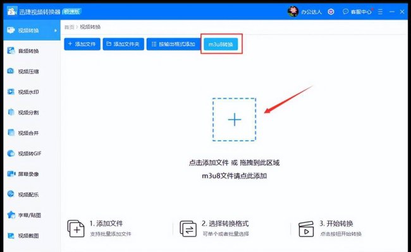Click the user avatar picture
Screen dimensions: 411x252
tap(293, 11)
